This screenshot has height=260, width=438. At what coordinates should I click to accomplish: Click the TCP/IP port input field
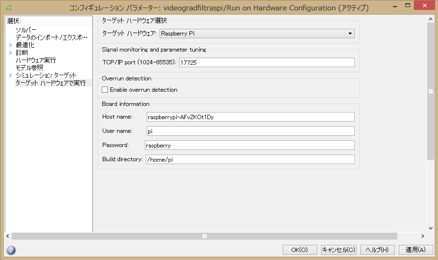[267, 62]
